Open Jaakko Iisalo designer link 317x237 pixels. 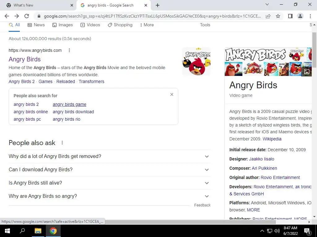pyautogui.click(x=262, y=159)
